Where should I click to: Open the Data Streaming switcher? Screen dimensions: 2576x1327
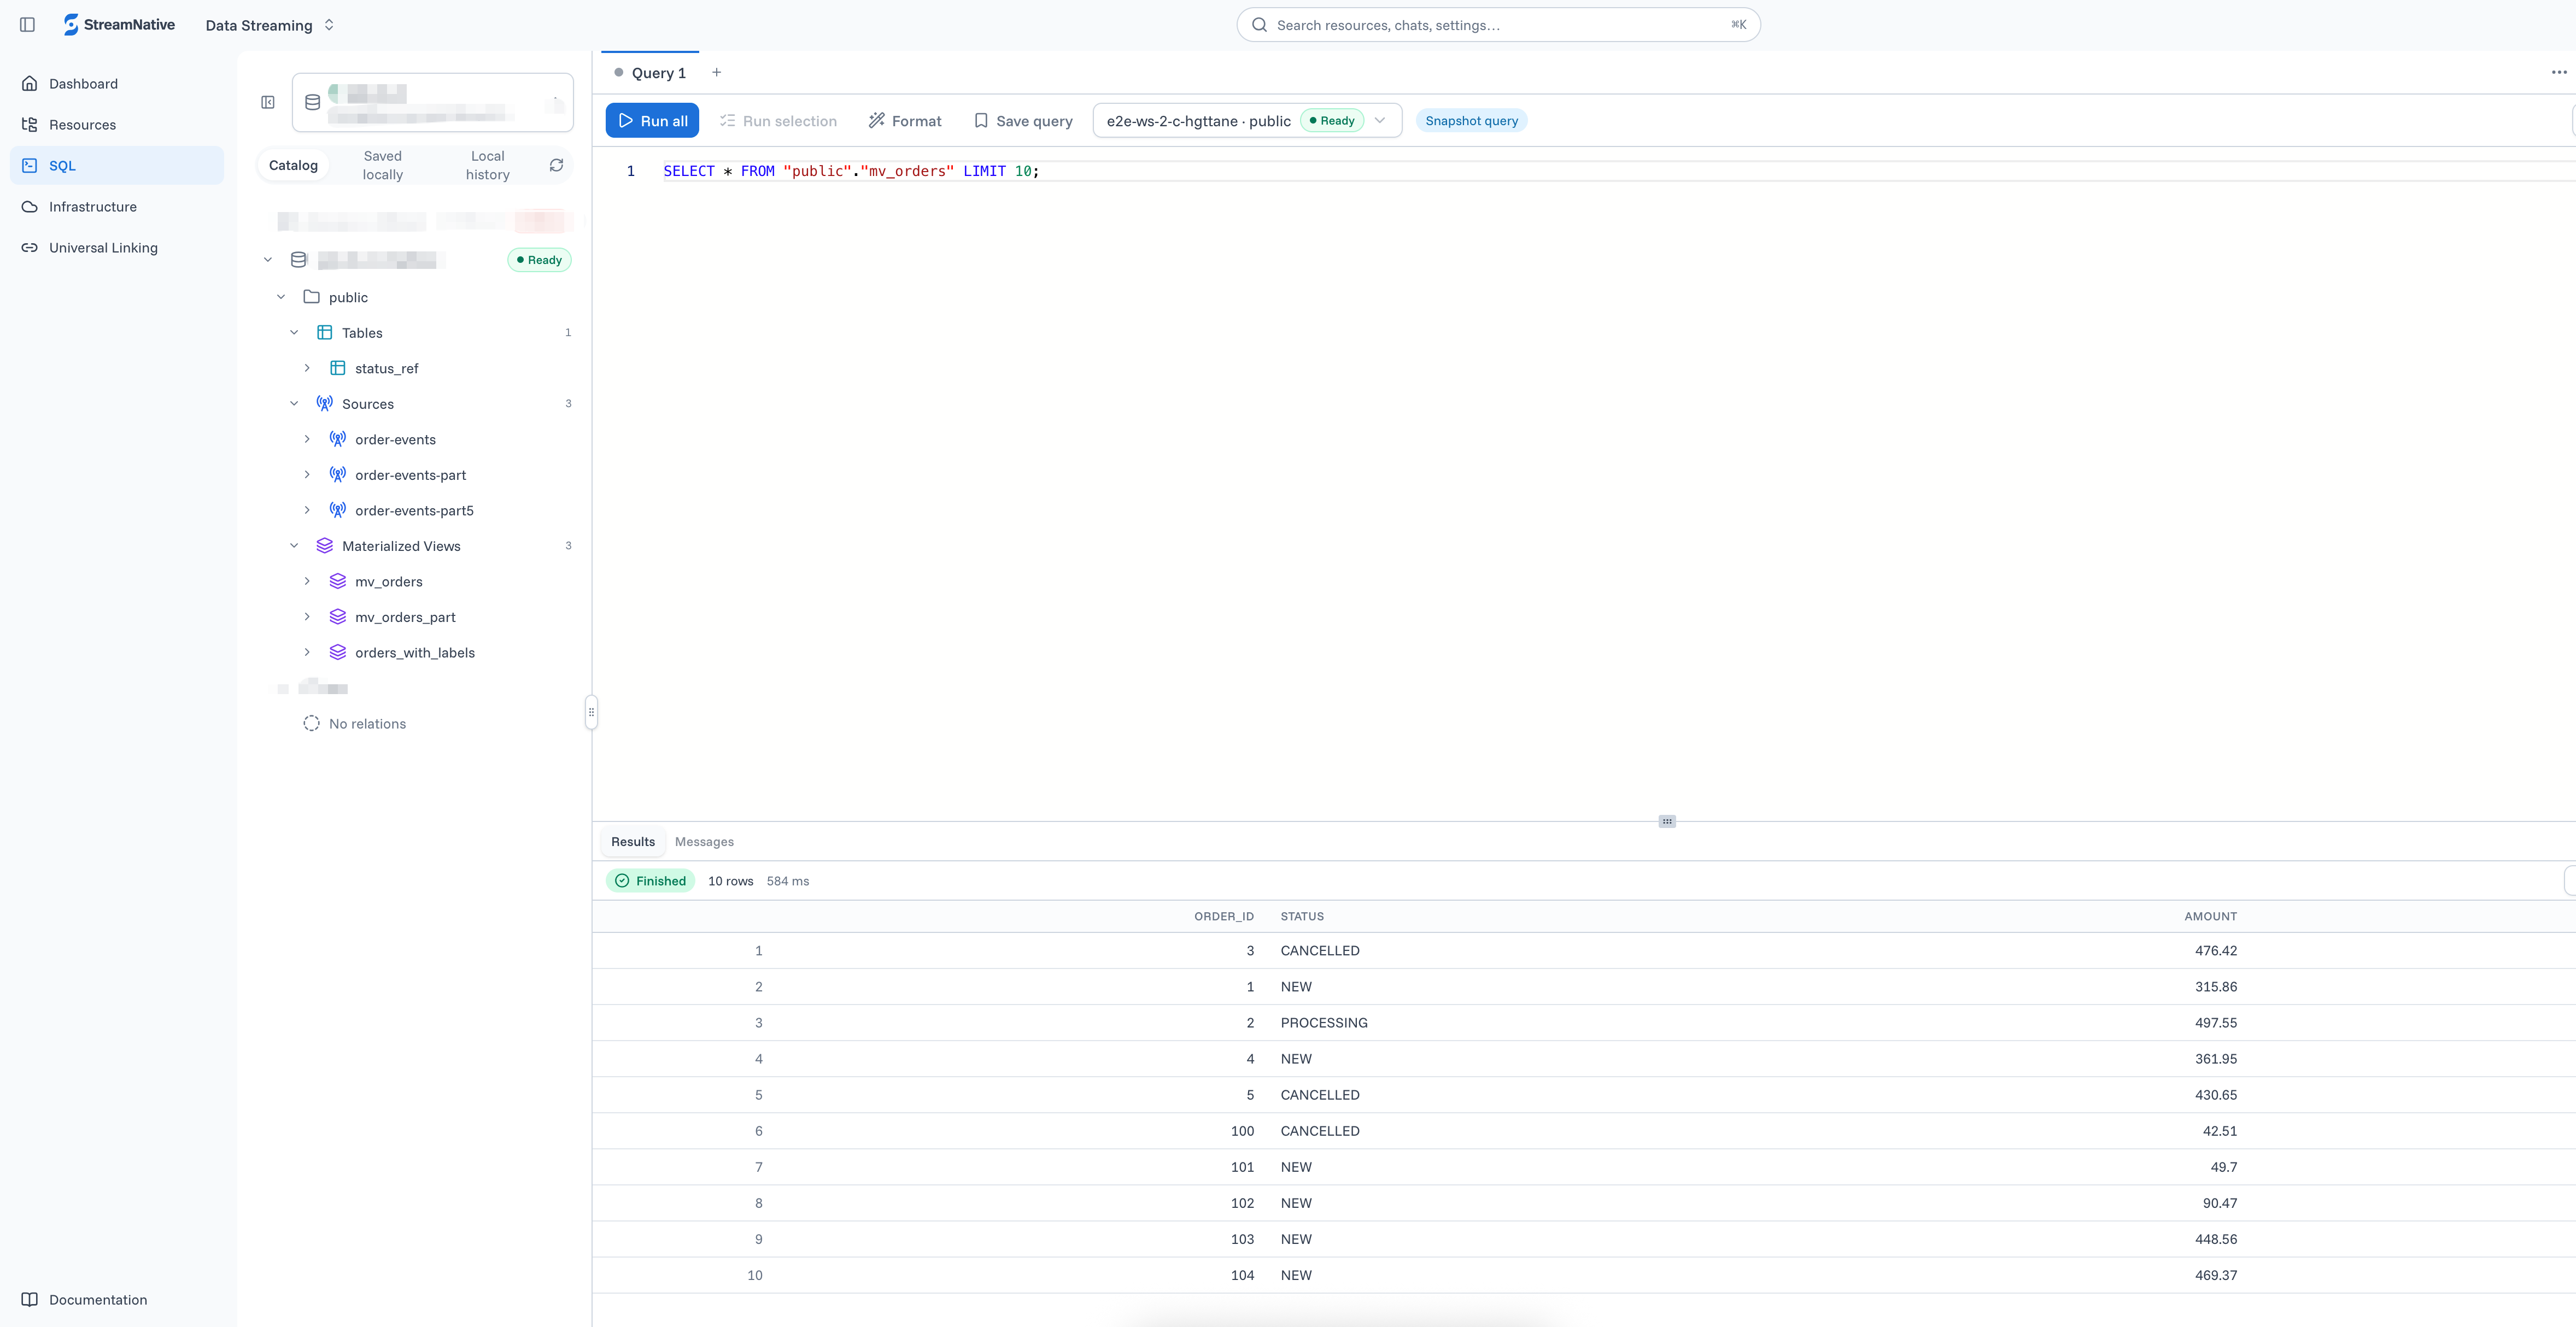coord(270,25)
